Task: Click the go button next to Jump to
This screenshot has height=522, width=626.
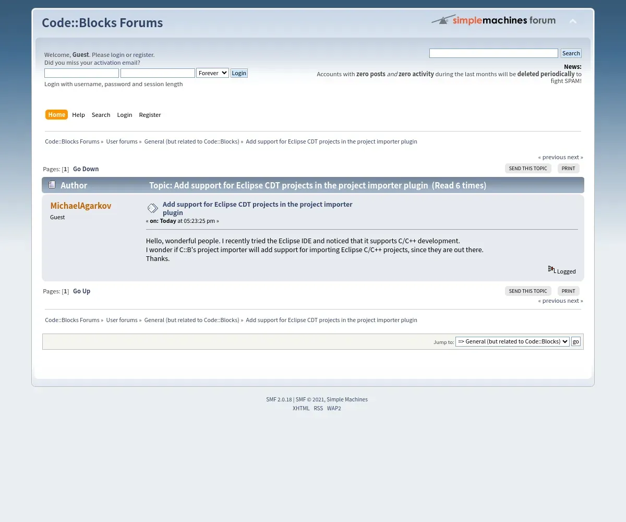Action: click(576, 341)
